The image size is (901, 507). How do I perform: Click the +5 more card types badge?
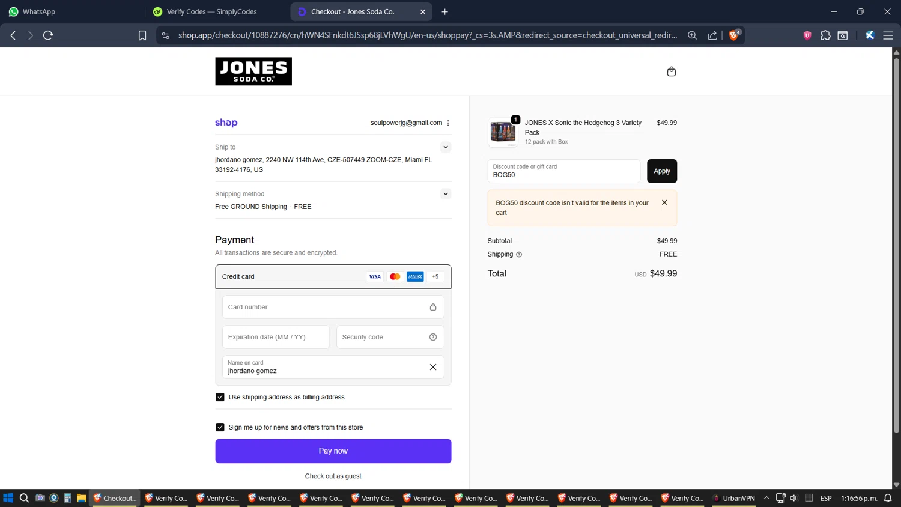point(435,276)
